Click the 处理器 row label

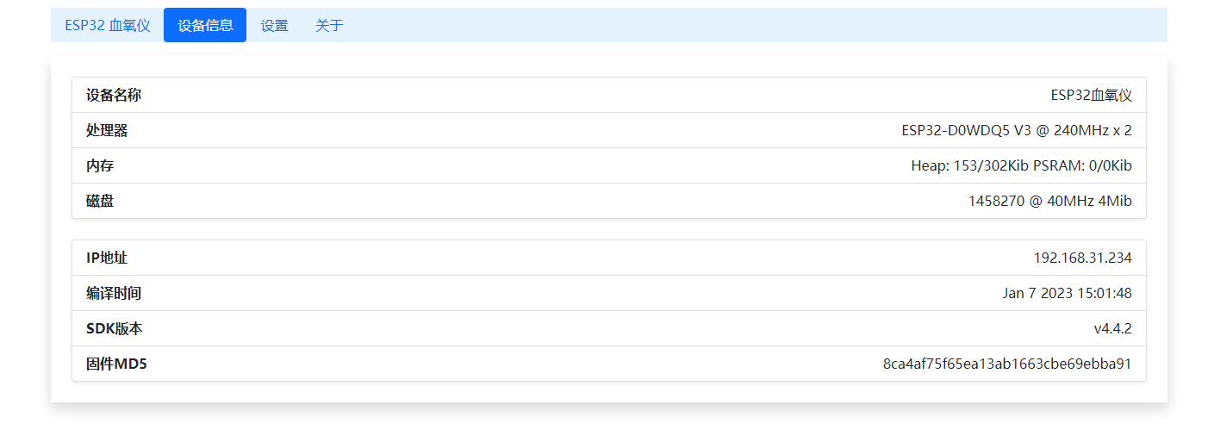pyautogui.click(x=107, y=131)
